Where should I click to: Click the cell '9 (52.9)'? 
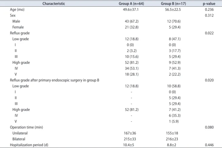174,63
